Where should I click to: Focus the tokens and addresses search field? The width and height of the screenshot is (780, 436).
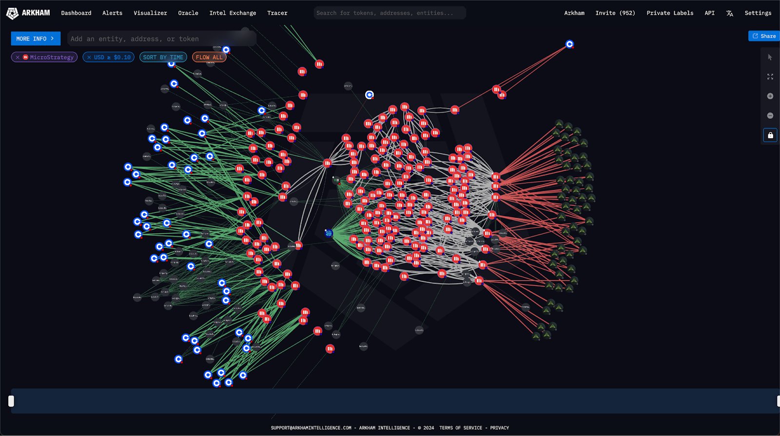390,13
